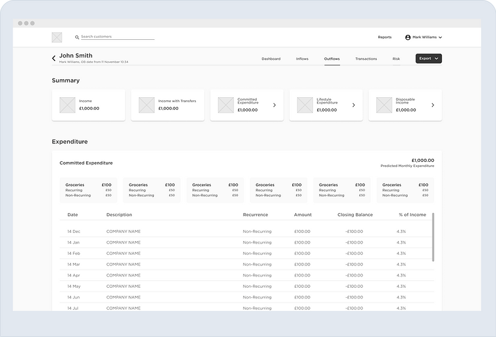Open the Export dropdown button

(x=429, y=59)
